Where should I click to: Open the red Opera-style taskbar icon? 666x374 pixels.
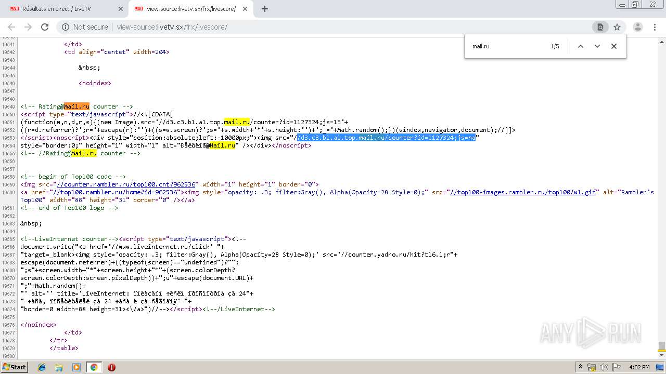click(111, 367)
